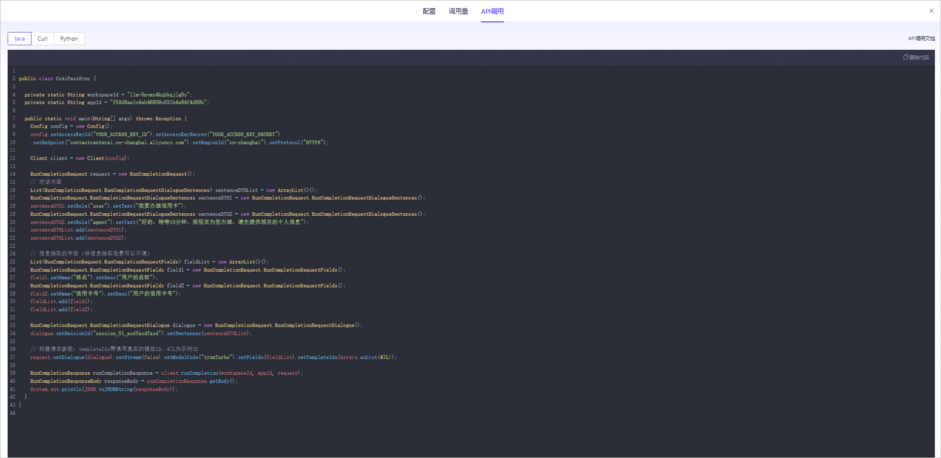Click the field1.setName 姓名 line
This screenshot has width=941, height=458.
94,278
